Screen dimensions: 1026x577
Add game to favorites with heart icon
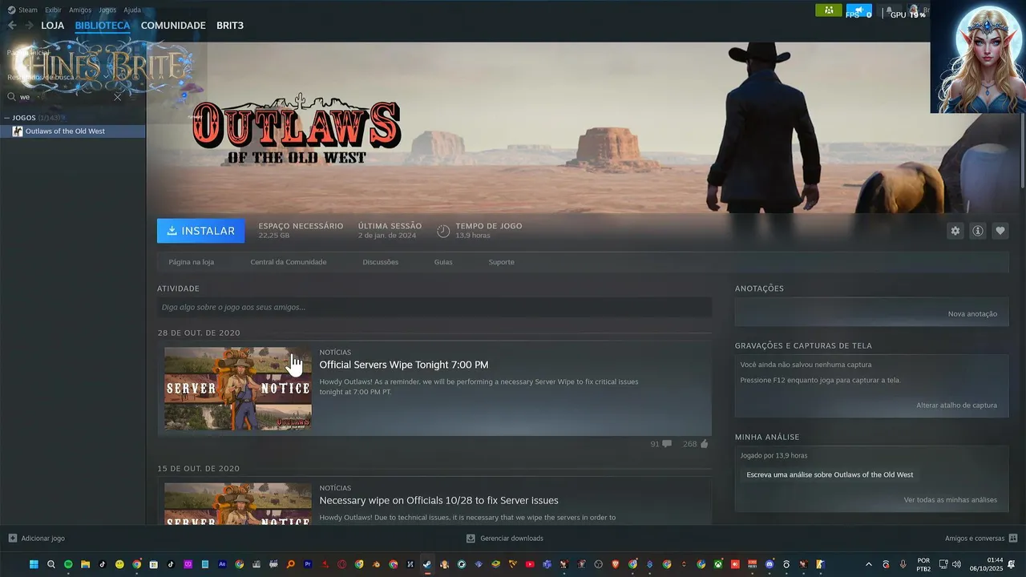1000,231
